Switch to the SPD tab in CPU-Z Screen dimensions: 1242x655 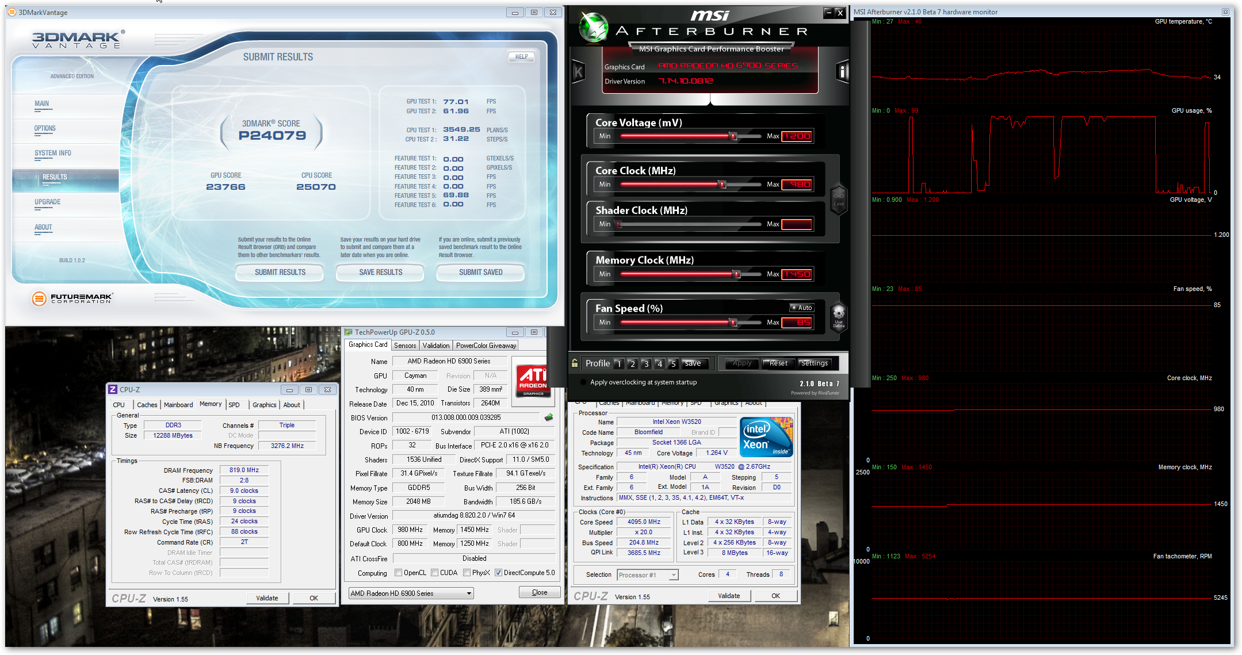point(234,405)
